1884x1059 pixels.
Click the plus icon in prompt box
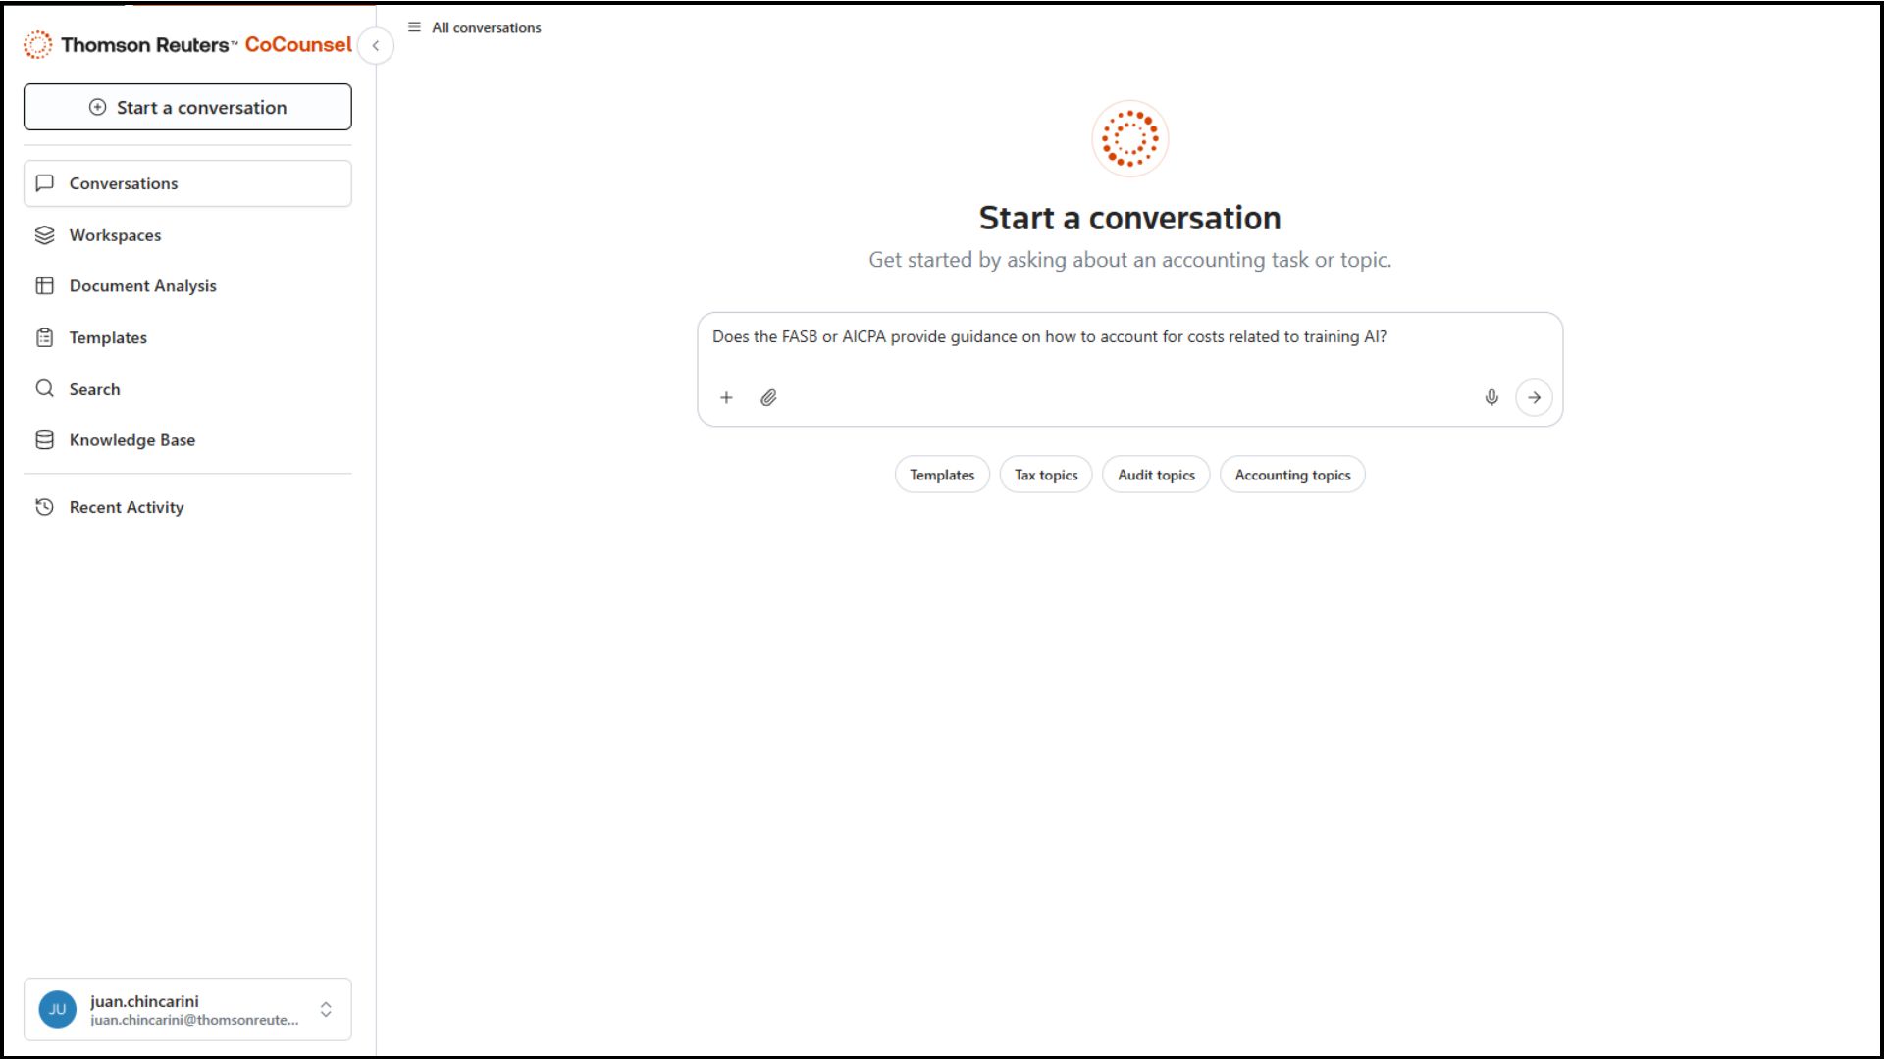click(x=726, y=397)
